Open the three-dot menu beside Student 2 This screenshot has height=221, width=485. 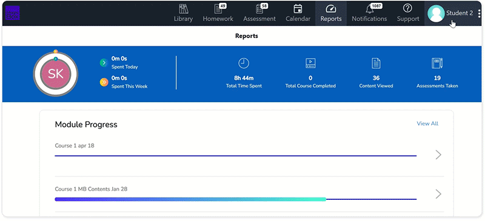[479, 13]
